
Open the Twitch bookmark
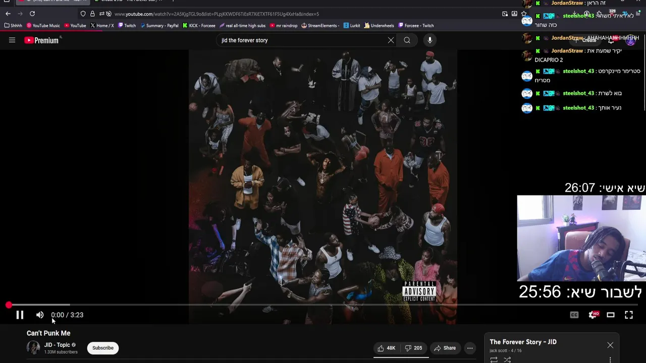(127, 26)
